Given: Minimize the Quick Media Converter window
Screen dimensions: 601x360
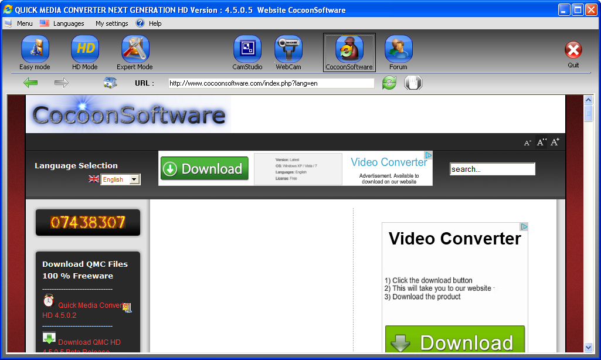Looking at the screenshot, I should coord(564,9).
